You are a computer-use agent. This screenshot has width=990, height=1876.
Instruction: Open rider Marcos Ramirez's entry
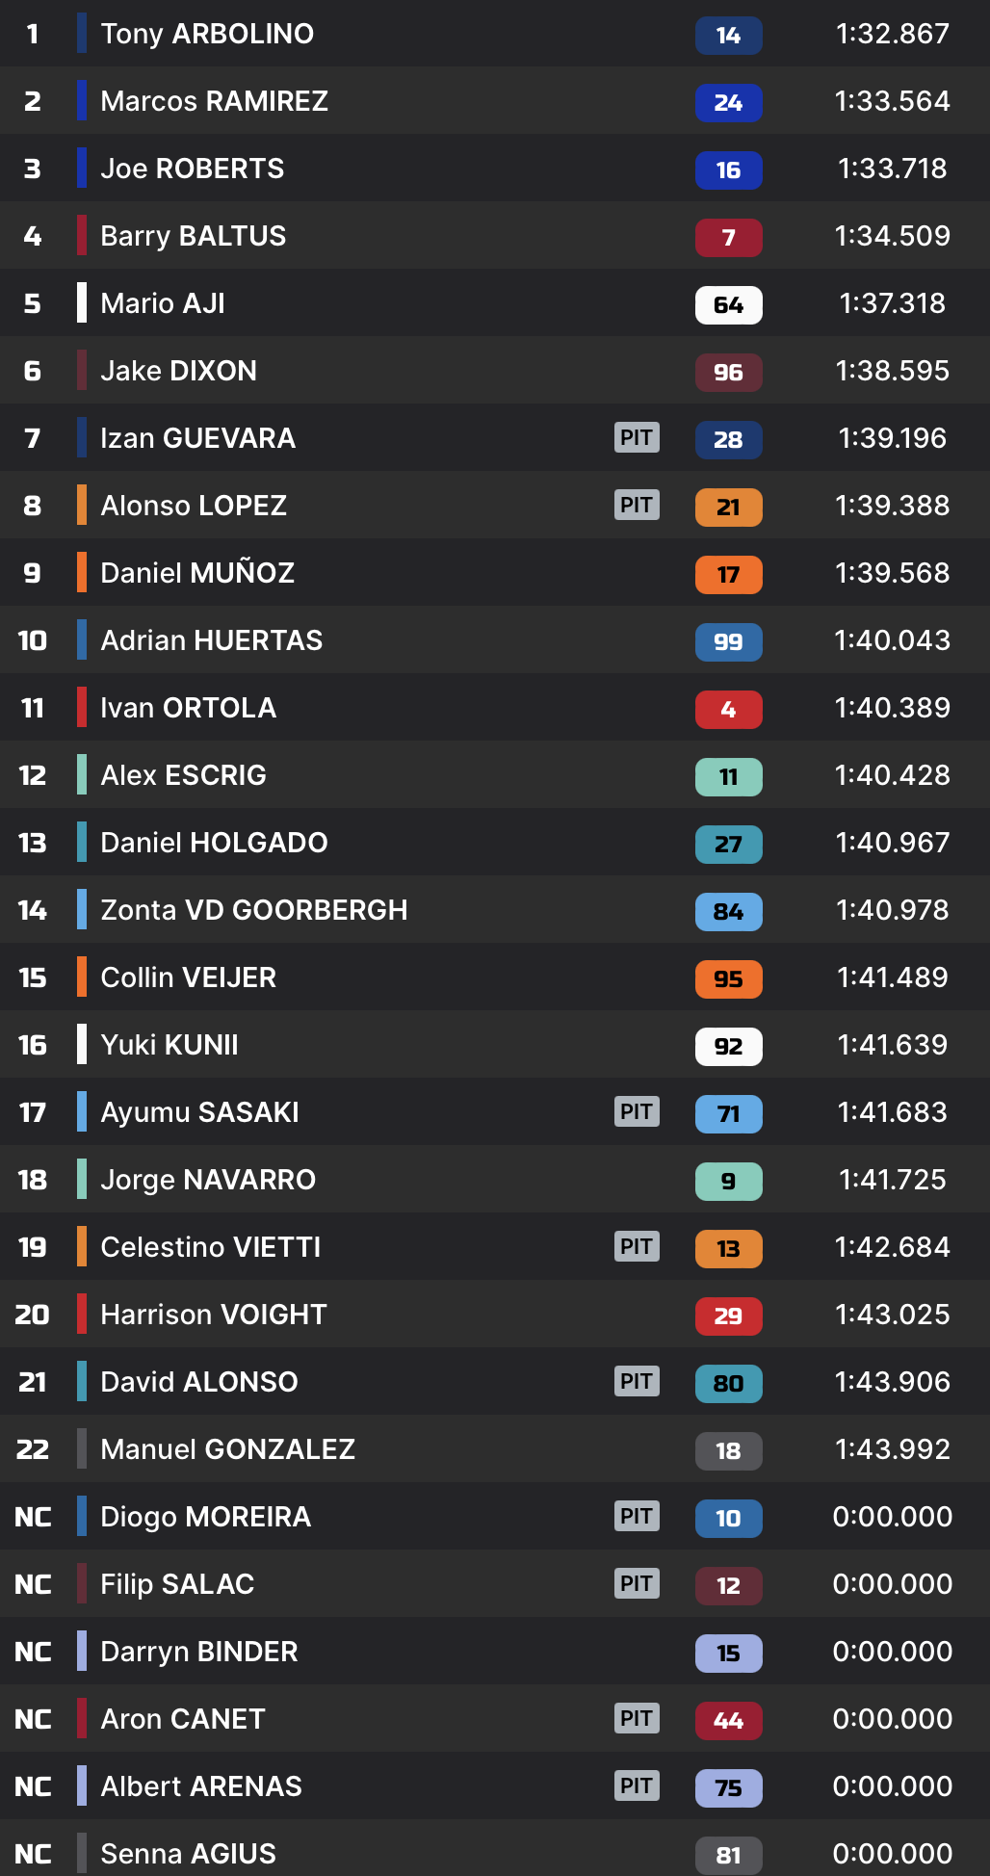point(214,101)
